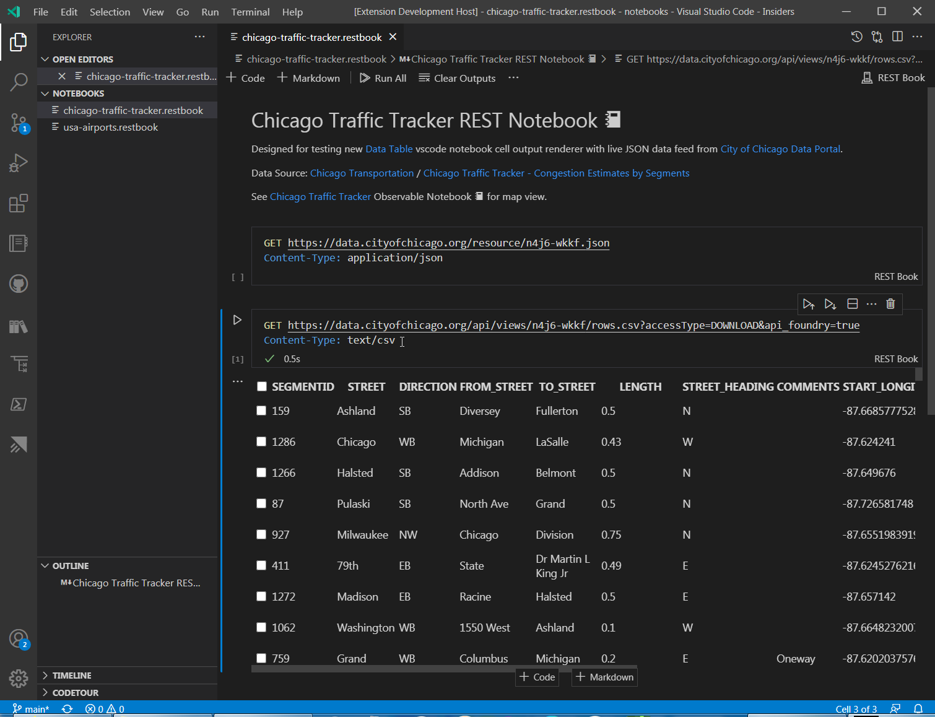The width and height of the screenshot is (935, 717).
Task: Split the selected notebook cell
Action: 853,304
